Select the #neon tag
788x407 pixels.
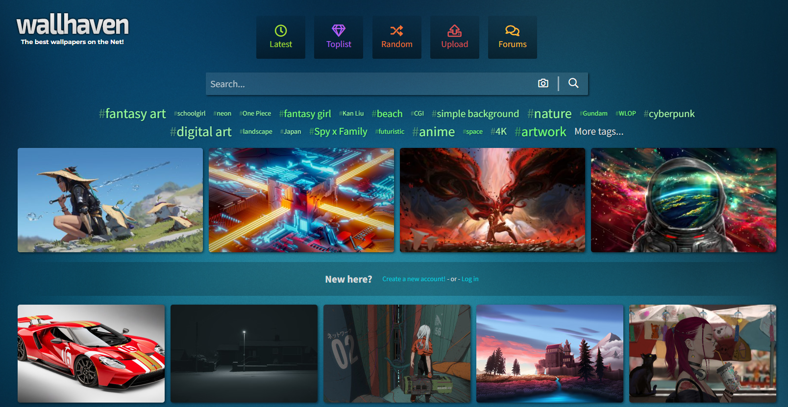click(222, 114)
